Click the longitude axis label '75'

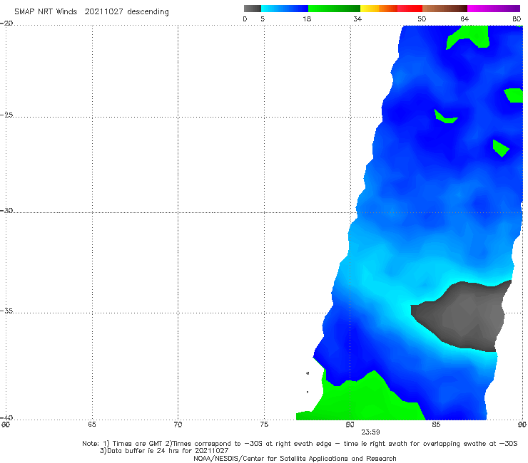(264, 425)
